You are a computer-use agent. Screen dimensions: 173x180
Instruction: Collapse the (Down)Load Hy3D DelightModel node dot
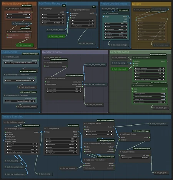[5, 75]
